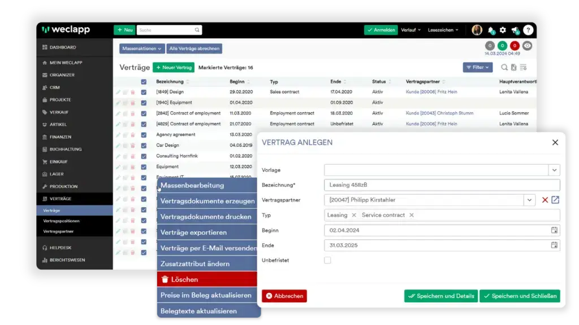The height and width of the screenshot is (325, 579).
Task: Open CRM in the sidebar
Action: tap(54, 87)
